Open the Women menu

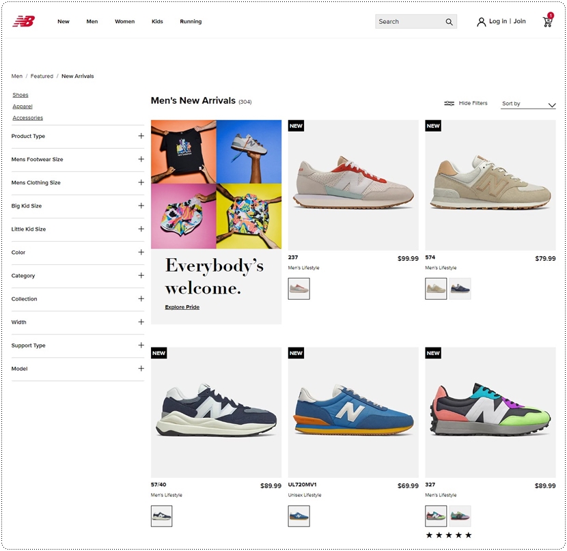point(125,22)
